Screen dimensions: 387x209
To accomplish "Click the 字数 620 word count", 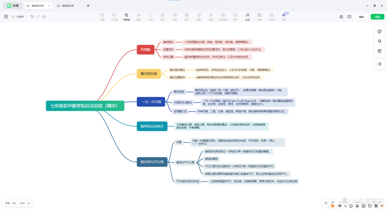I will tap(11, 203).
